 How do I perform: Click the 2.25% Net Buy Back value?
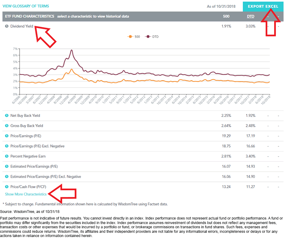pos(226,116)
